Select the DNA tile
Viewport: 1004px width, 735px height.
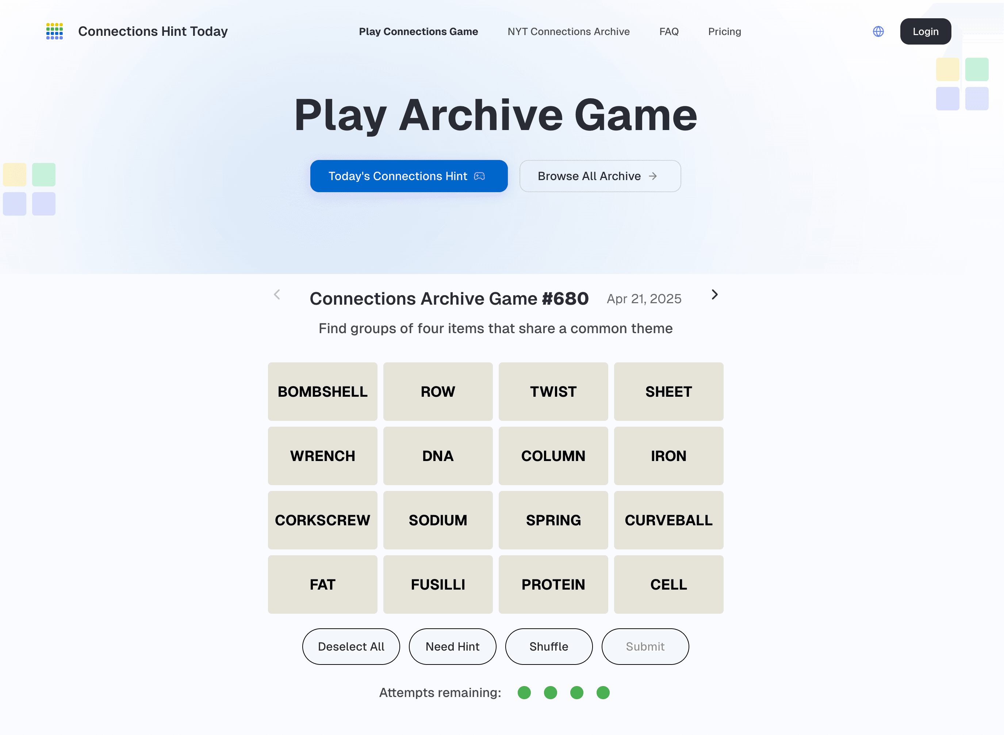437,456
